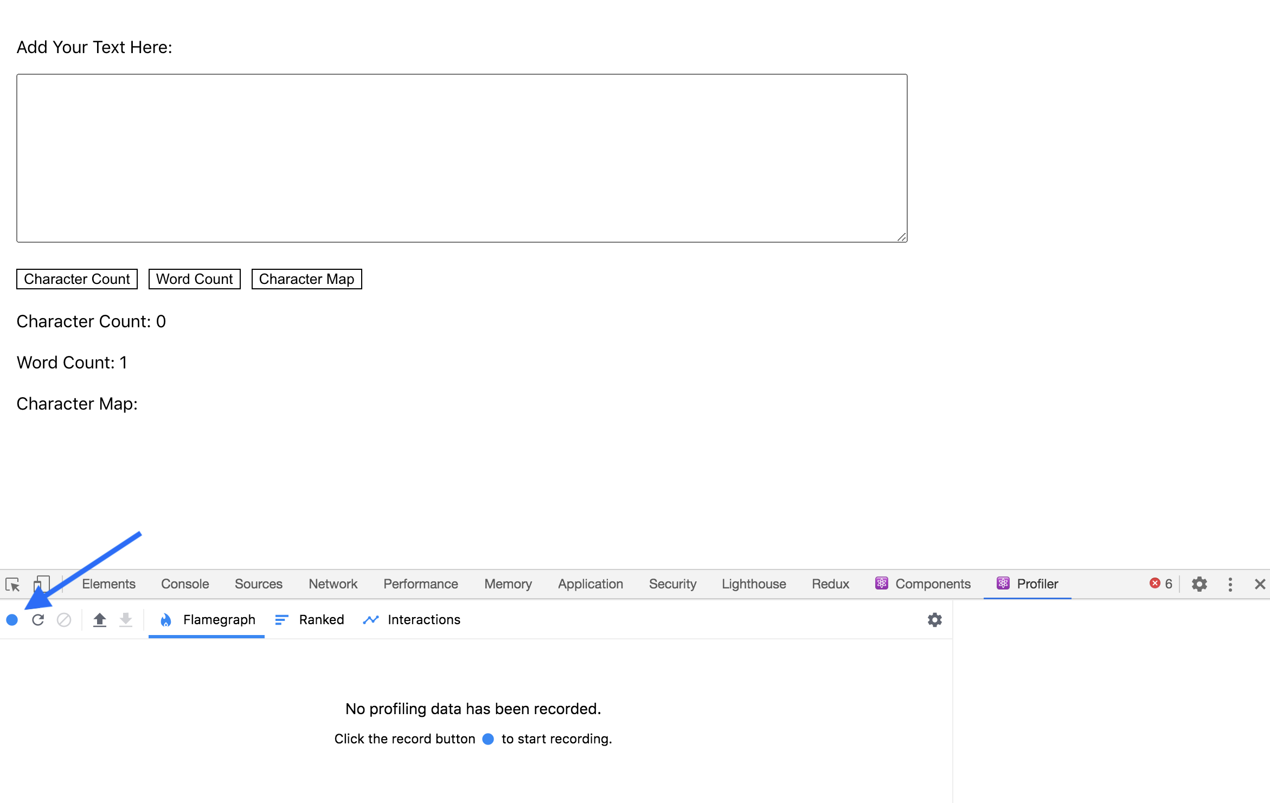Click the Character Count button

[77, 279]
